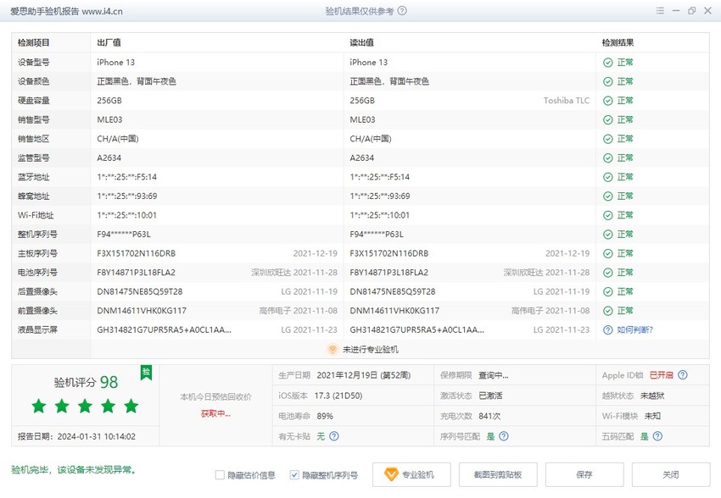Screen dimensions: 721x498
Task: Click the battery life value 89%
Action: 325,417
